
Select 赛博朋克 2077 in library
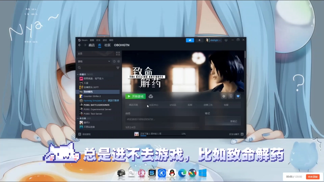coord(98,87)
